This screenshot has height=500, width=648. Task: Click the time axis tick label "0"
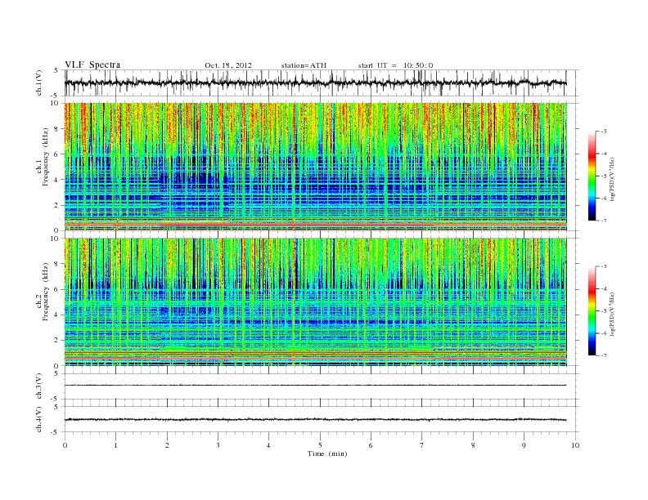[x=65, y=445]
